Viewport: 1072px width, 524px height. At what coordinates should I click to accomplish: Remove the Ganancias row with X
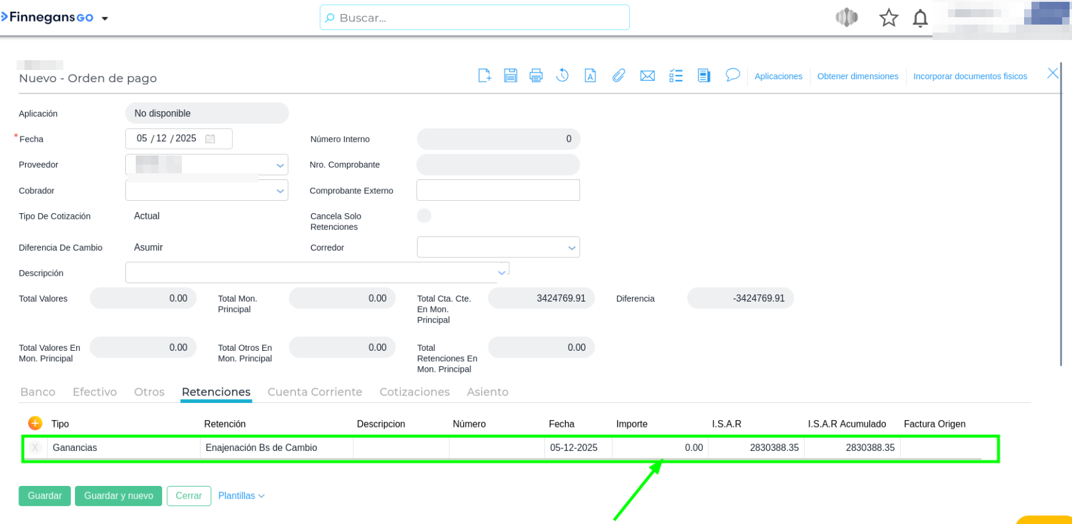coord(35,448)
